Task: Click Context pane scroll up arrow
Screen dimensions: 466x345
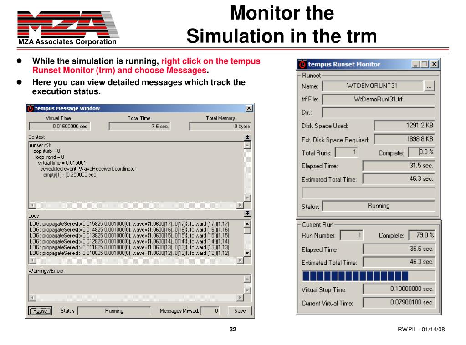Action: coord(247,145)
